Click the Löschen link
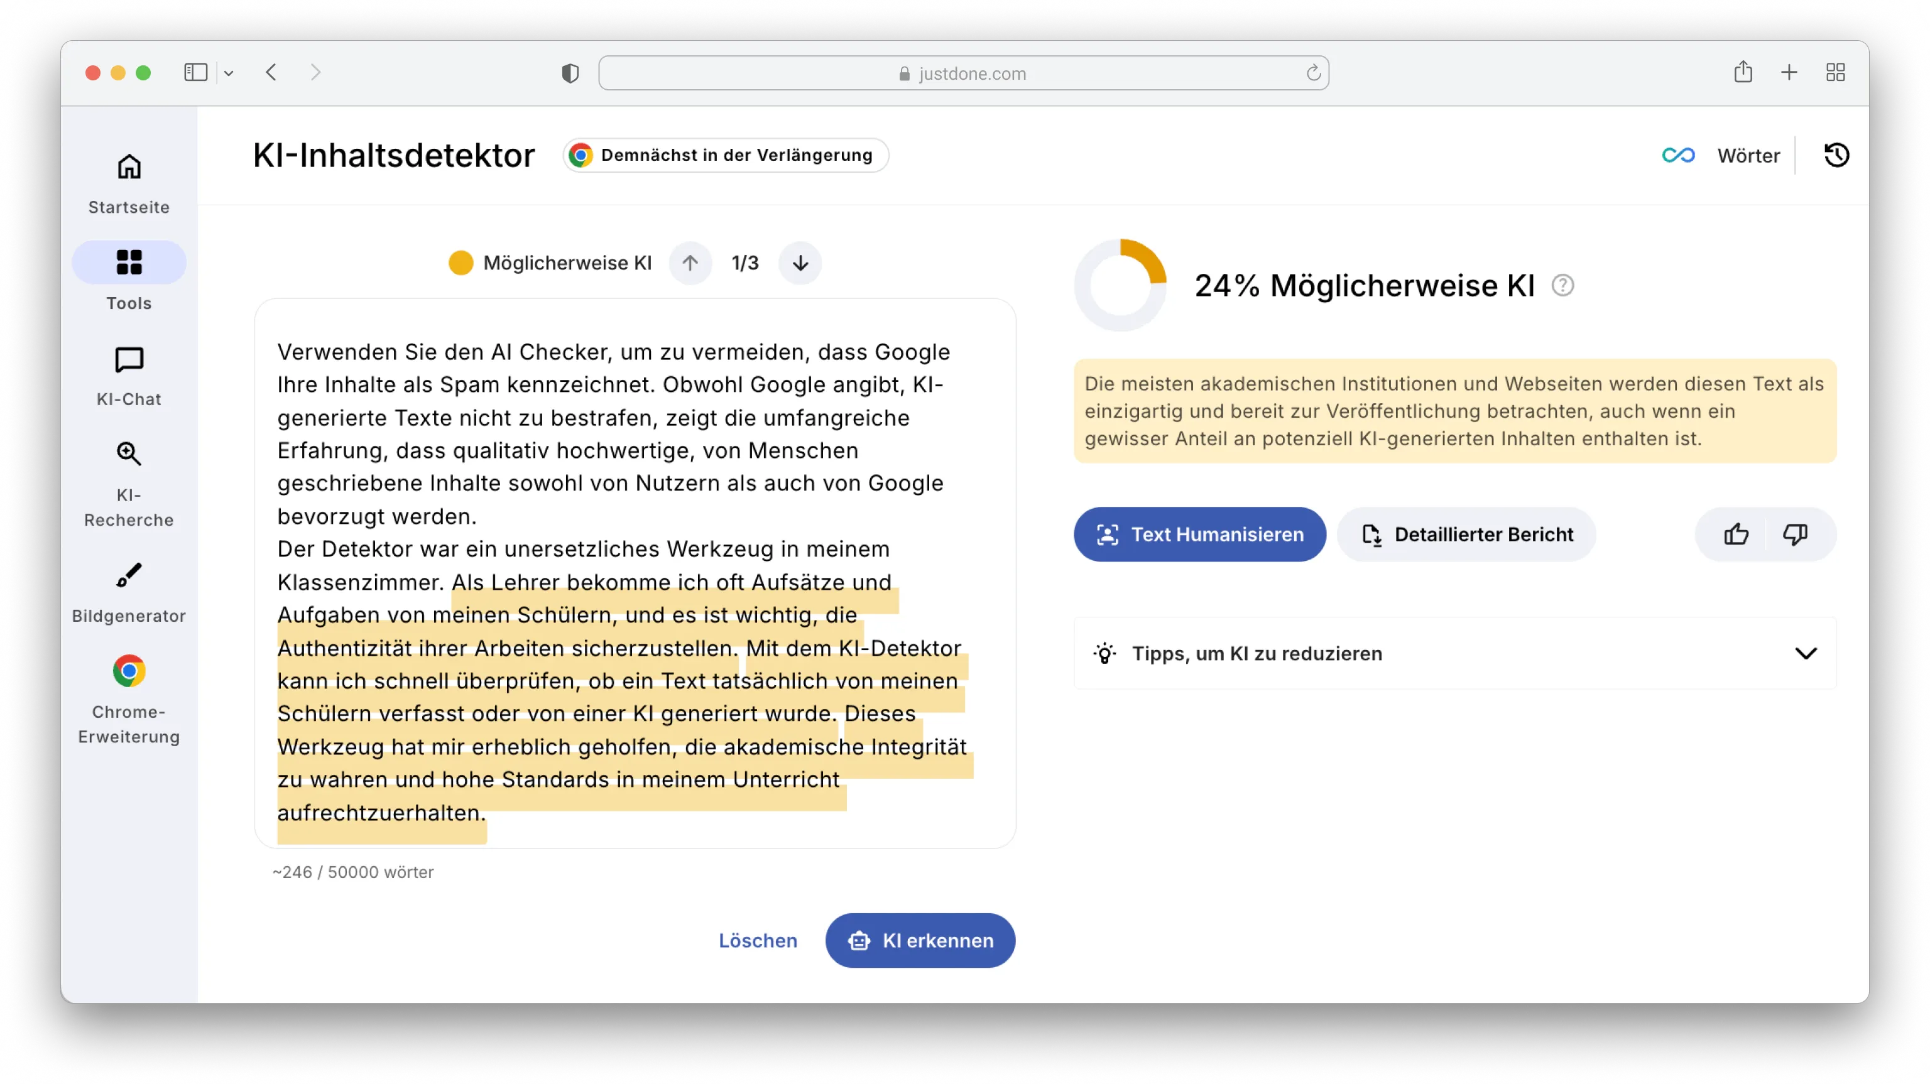1930x1084 pixels. 758,940
